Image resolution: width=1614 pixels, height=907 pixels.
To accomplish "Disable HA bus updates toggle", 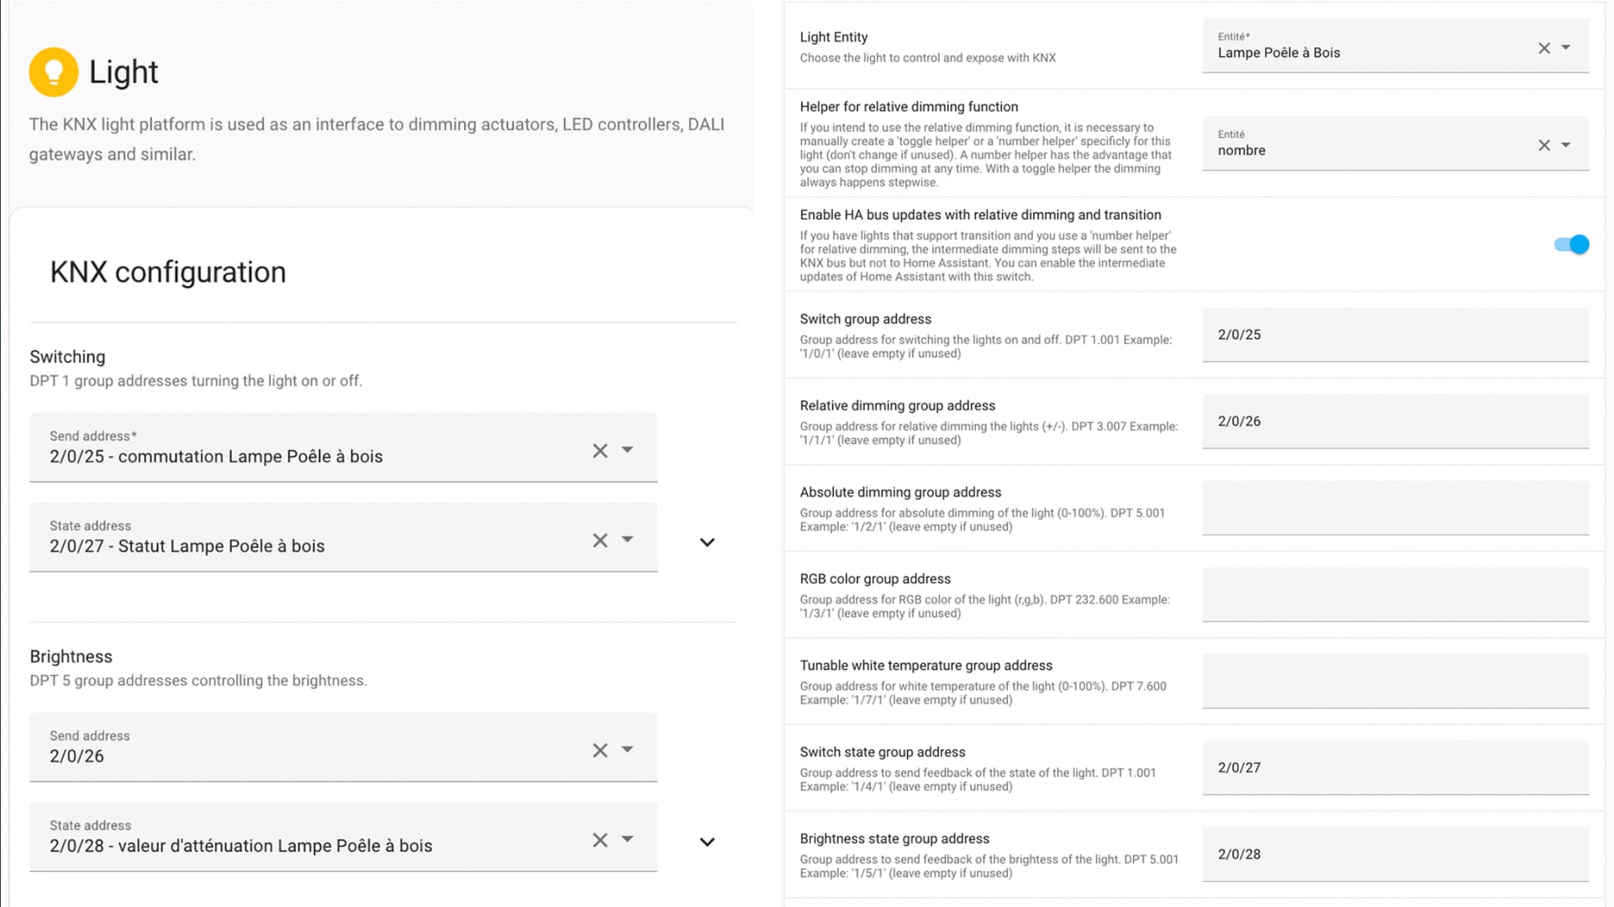I will 1570,245.
